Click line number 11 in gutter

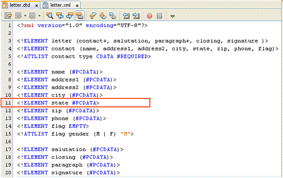8,103
